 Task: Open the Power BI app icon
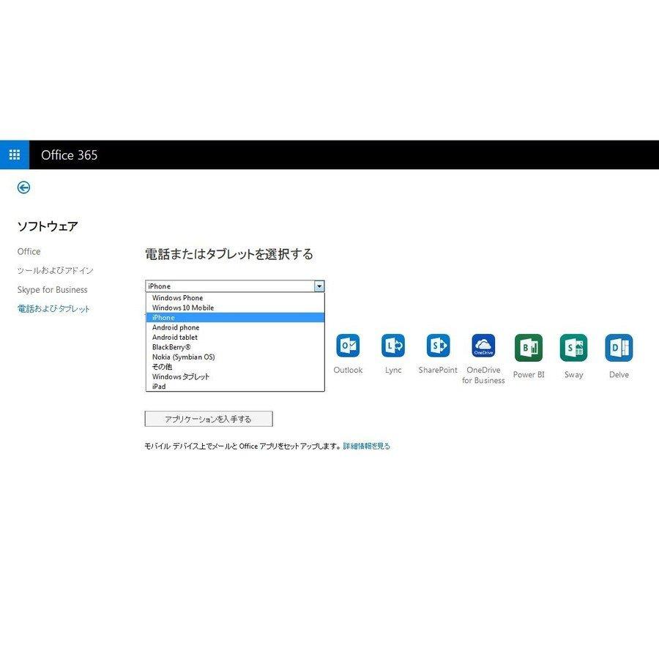pyautogui.click(x=529, y=348)
